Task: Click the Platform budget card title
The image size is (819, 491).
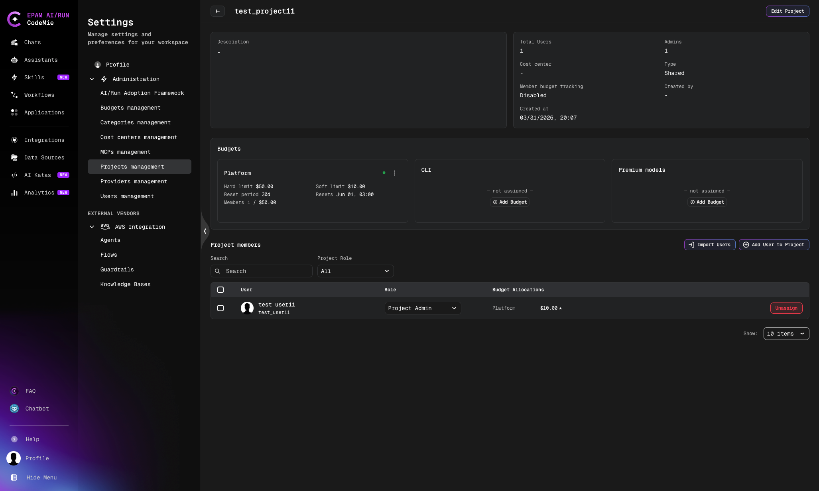Action: (x=238, y=173)
